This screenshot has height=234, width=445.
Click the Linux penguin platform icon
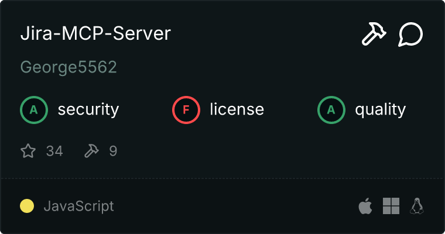417,206
